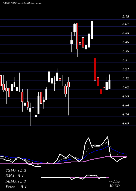Viewport: 136px width, 191px height.
Task: Click the 4.93 price axis label
Action: pos(126,96)
